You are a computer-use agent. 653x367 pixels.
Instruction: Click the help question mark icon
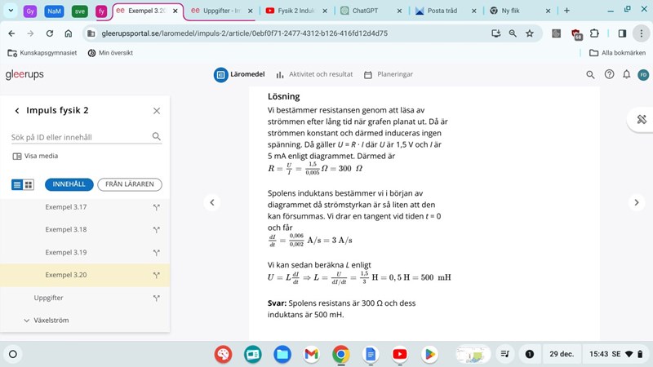tap(609, 74)
